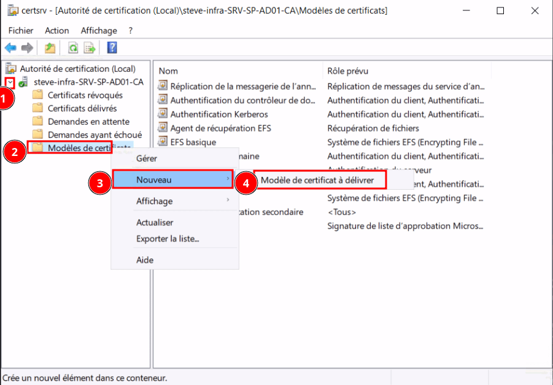Choose Exporter la liste... option
Screen dimensions: 553x385
[168, 238]
